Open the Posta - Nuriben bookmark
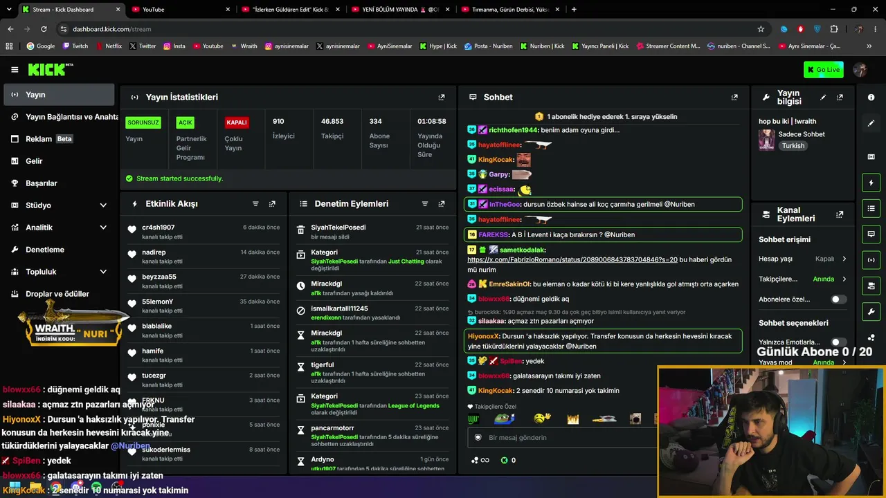Image resolution: width=886 pixels, height=498 pixels. (x=489, y=46)
